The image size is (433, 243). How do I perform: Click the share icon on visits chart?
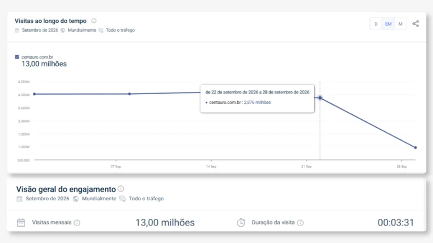pos(415,24)
